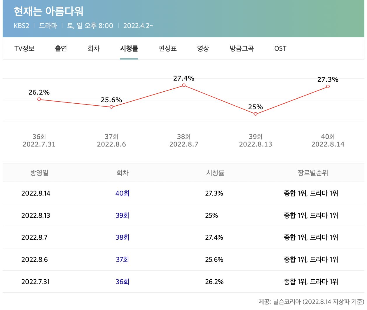
Task: Open episode 40회 details link
Action: (122, 193)
